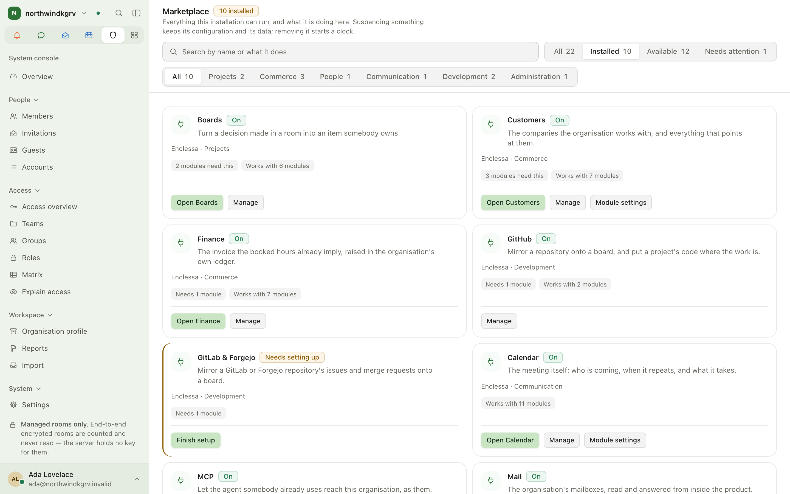Image resolution: width=790 pixels, height=494 pixels.
Task: Filter by Administration category
Action: pos(539,77)
